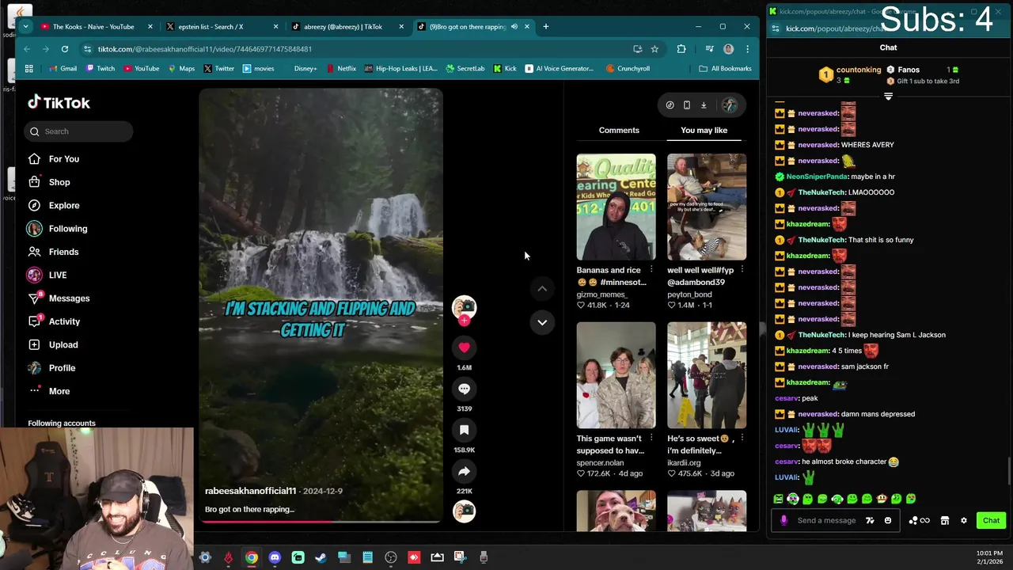The height and width of the screenshot is (570, 1013).
Task: Open a new Chrome tab
Action: tap(545, 27)
